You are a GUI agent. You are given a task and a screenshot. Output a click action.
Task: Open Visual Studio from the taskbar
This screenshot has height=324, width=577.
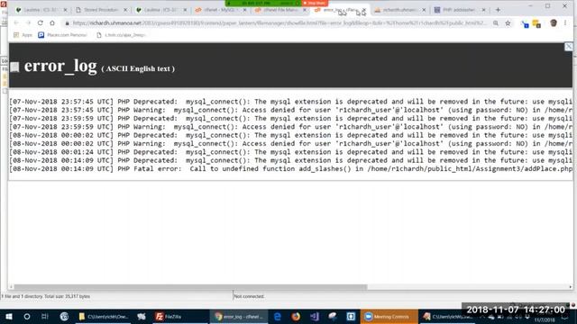tap(314, 317)
